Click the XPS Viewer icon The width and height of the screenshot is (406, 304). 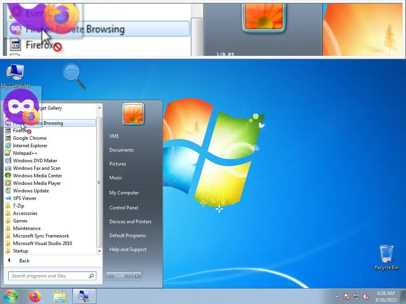[x=8, y=198]
